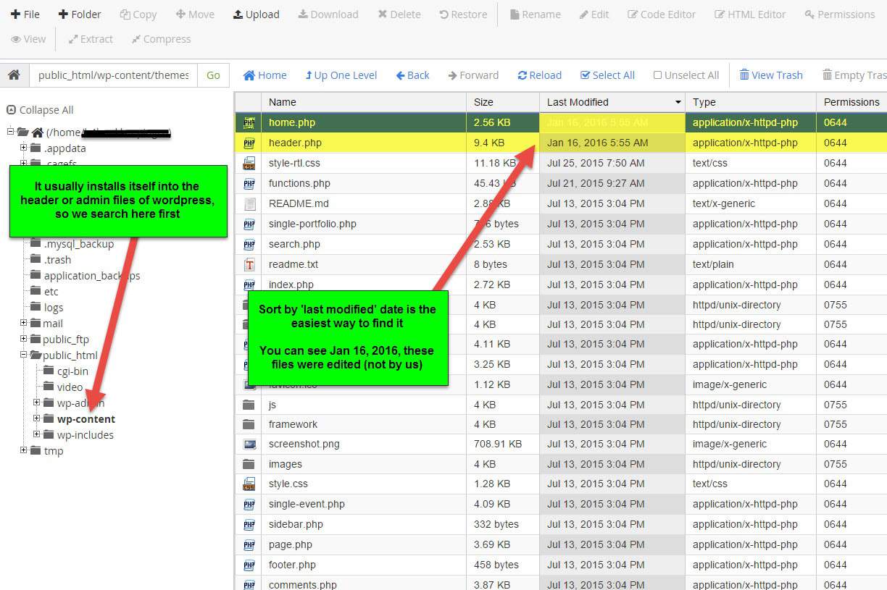Select the cgi-bin folder in tree
This screenshot has width=887, height=590.
72,371
